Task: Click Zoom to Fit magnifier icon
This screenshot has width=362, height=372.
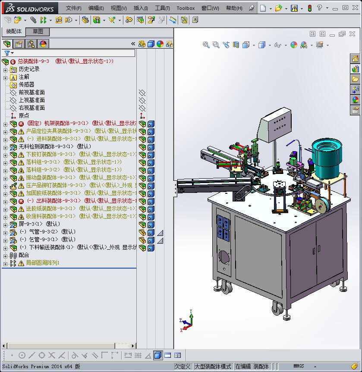Action: (206, 45)
